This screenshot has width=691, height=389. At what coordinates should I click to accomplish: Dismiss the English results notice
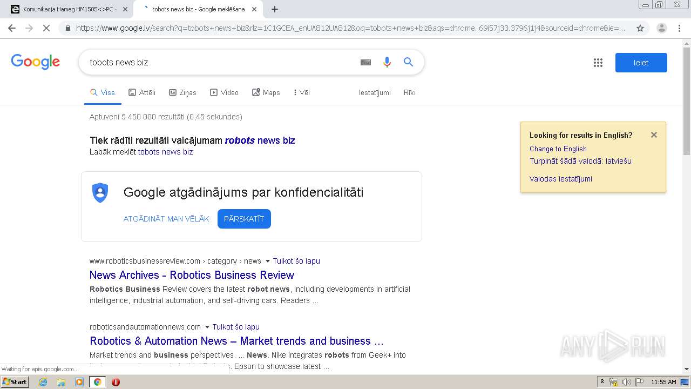pos(654,135)
